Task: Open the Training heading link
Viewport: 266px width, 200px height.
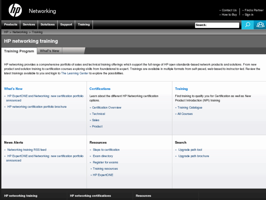Action: 181,89
